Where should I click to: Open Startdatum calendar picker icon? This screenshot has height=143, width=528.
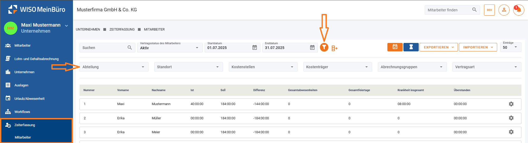pyautogui.click(x=255, y=48)
